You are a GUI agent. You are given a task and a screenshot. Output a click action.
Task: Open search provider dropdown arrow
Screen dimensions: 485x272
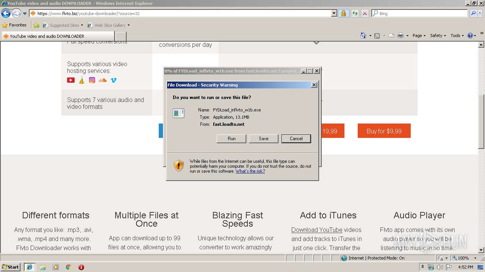coord(480,14)
